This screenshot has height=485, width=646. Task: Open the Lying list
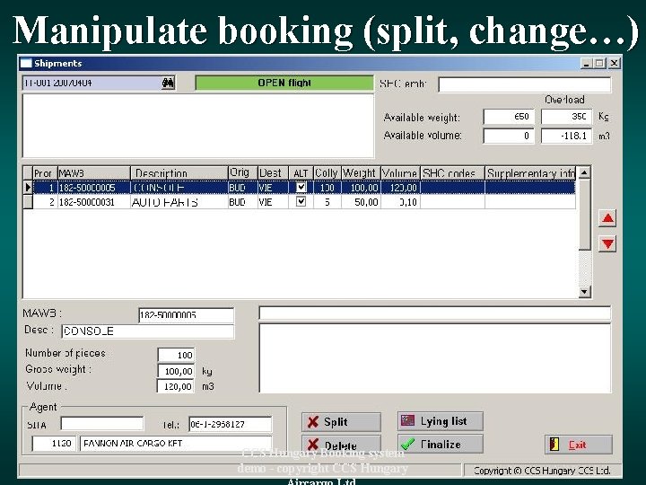click(441, 421)
